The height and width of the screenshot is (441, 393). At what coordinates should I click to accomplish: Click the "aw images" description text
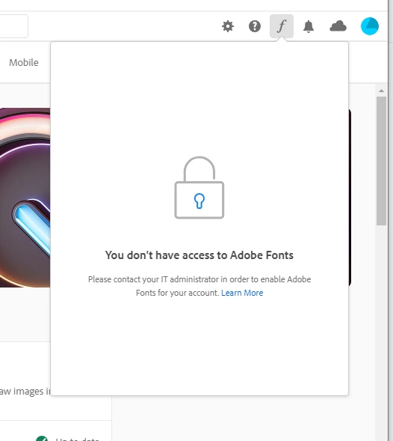pyautogui.click(x=25, y=392)
